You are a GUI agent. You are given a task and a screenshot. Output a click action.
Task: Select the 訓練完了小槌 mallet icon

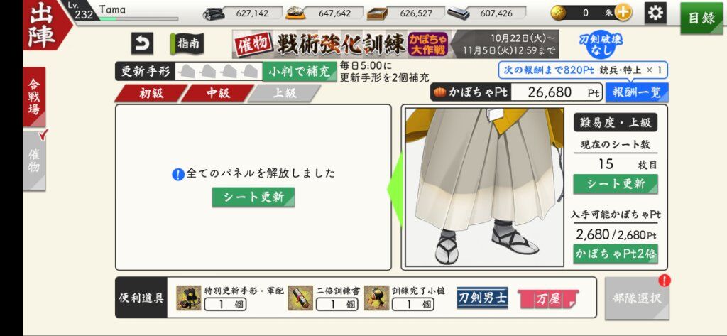[376, 298]
